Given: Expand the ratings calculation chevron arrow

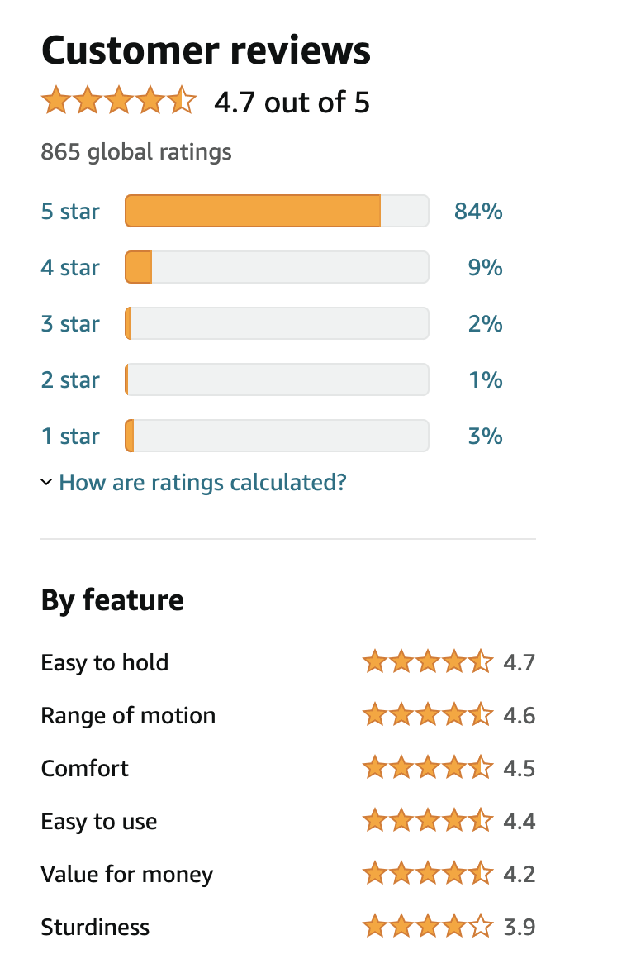Looking at the screenshot, I should tap(46, 482).
